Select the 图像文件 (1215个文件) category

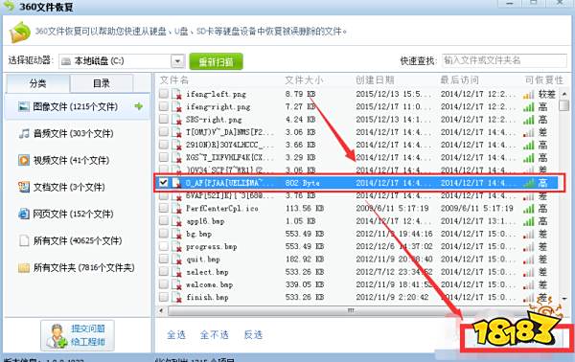77,107
